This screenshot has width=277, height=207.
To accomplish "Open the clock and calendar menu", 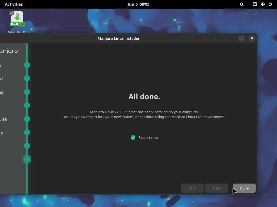I will tap(138, 4).
